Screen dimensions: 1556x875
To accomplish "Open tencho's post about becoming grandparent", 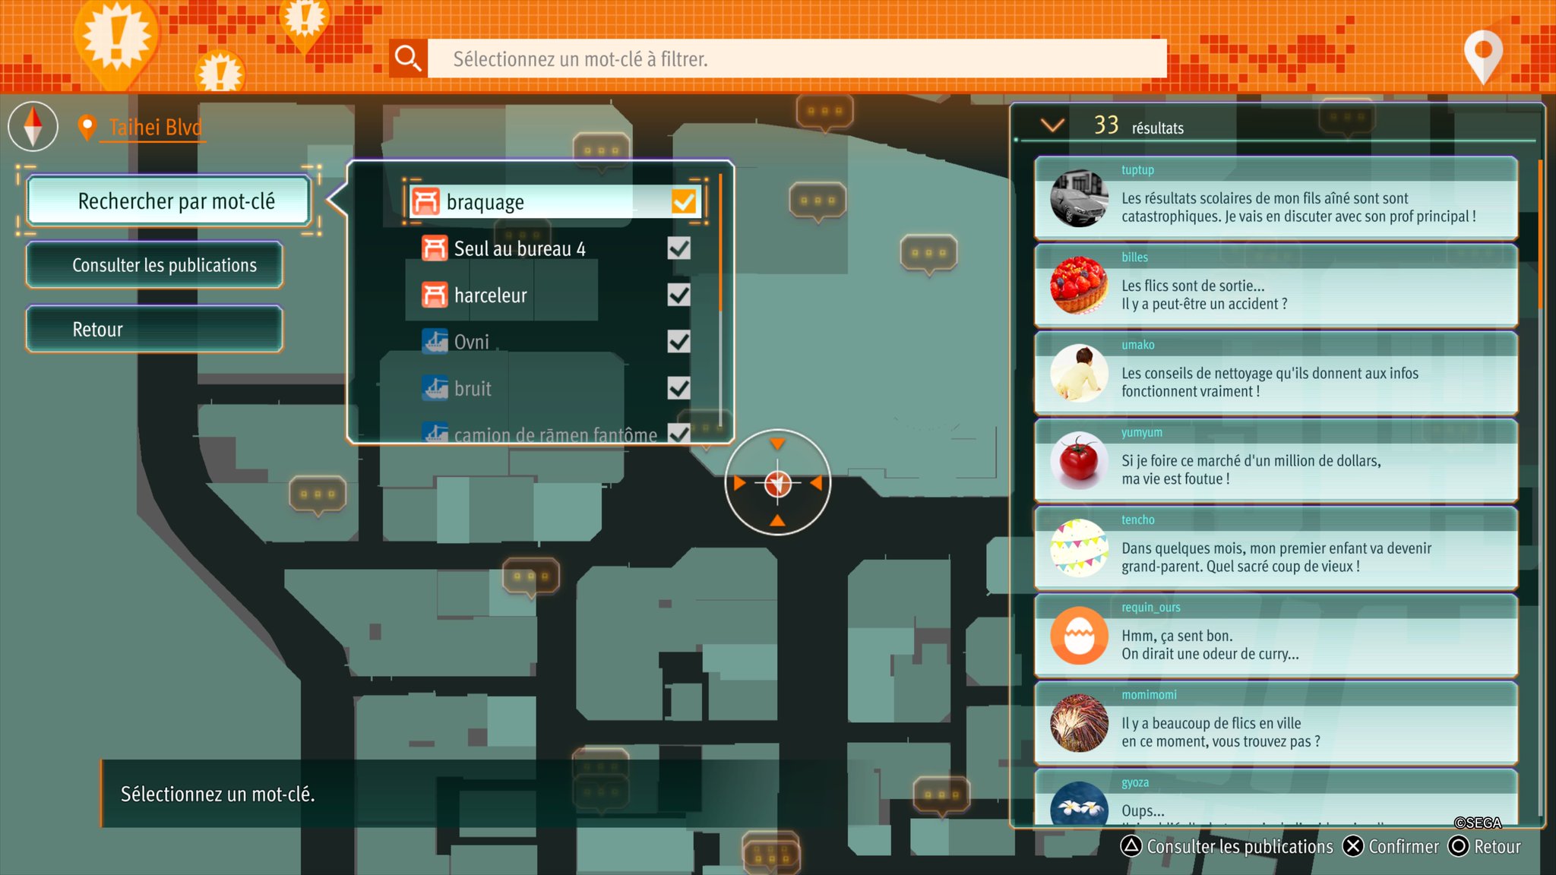I will tap(1276, 548).
